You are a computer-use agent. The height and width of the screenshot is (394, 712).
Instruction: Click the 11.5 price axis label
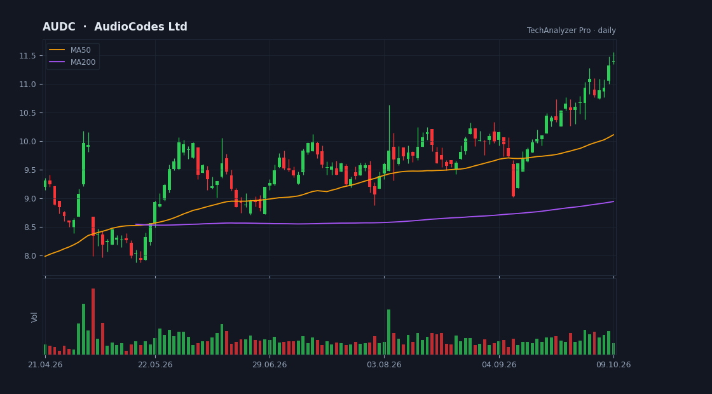(27, 56)
